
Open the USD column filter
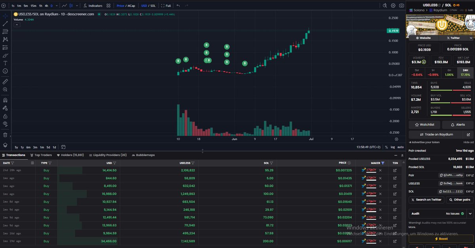pos(114,163)
